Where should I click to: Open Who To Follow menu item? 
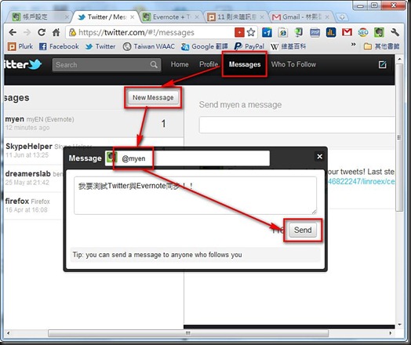point(293,64)
